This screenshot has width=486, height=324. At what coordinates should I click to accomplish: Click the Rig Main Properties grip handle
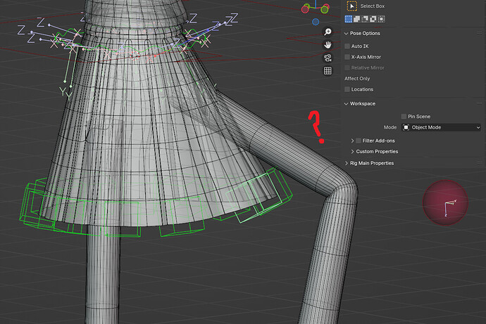tap(479, 163)
